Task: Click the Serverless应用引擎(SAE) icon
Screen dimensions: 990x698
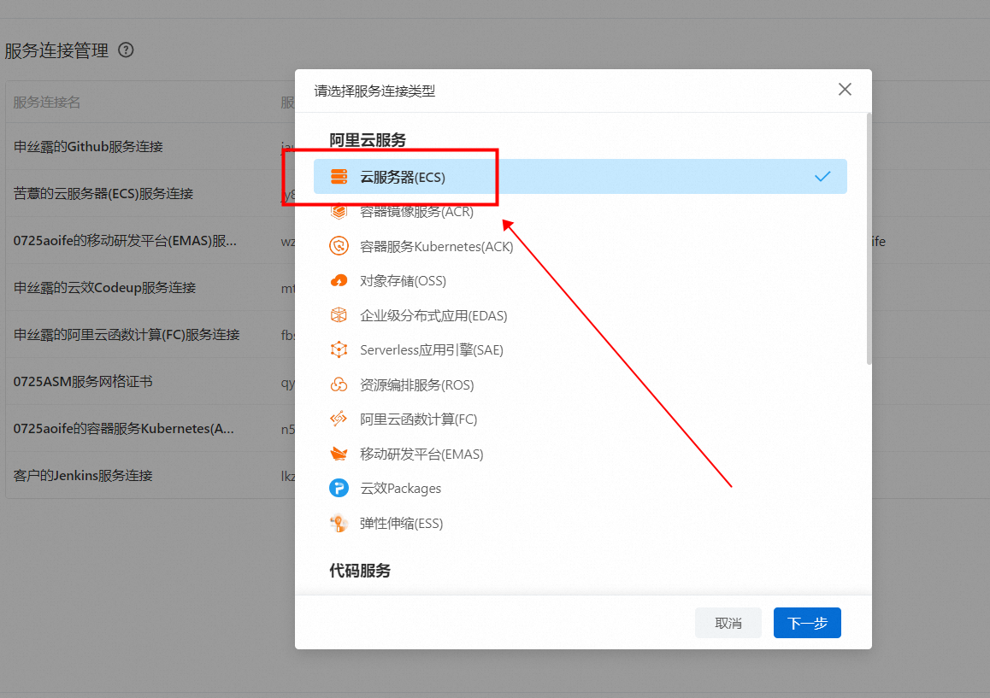Action: 339,349
